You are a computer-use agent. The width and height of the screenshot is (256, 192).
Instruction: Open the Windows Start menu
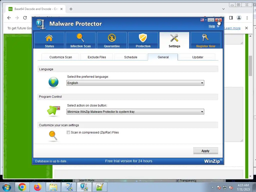(x=6, y=187)
